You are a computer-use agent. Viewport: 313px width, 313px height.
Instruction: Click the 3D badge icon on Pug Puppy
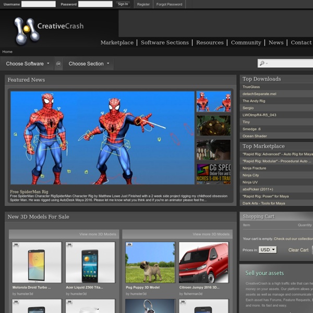129,244
